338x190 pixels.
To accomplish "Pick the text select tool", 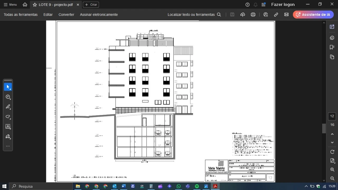I will 8,127.
